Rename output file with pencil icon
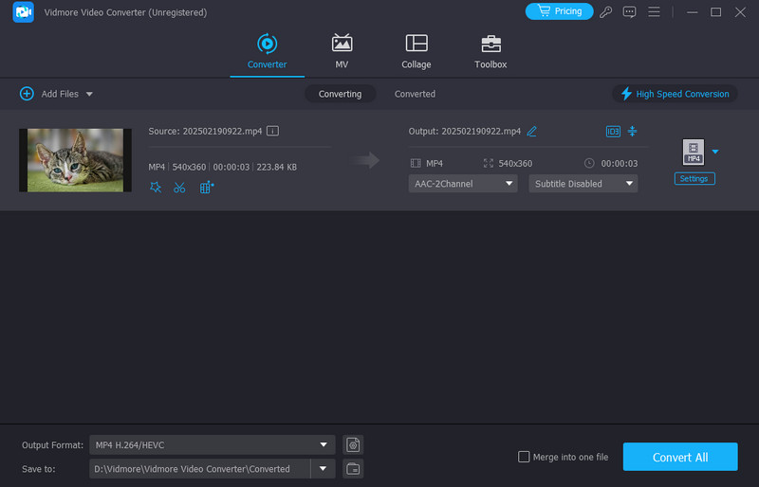 click(x=531, y=131)
